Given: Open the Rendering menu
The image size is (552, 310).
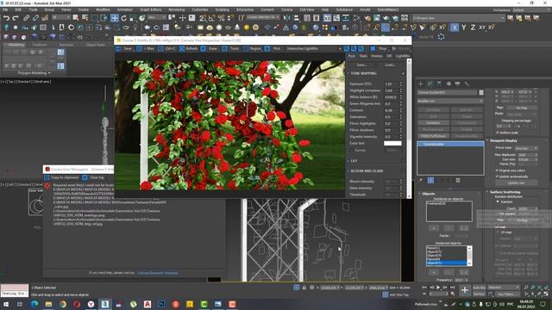Looking at the screenshot, I should point(176,9).
